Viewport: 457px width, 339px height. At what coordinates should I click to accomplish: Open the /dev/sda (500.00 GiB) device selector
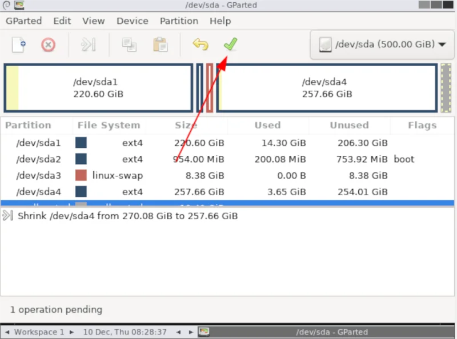(x=382, y=45)
